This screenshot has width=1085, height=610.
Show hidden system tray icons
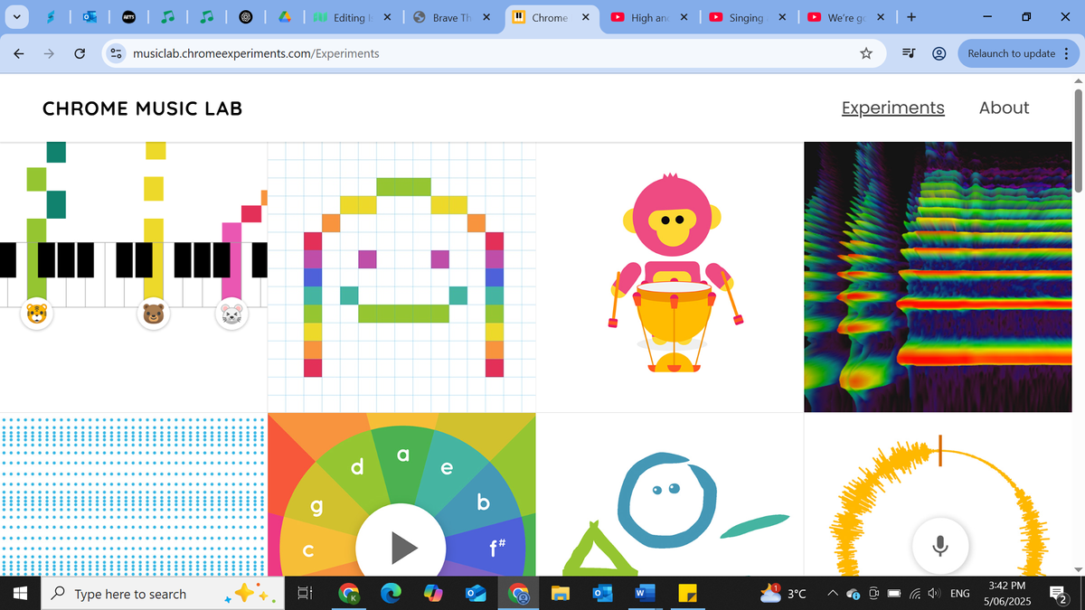(x=832, y=594)
